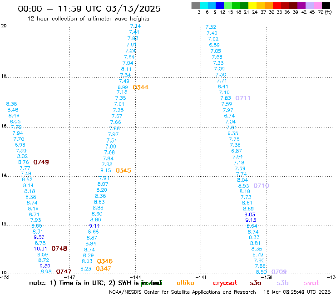Viewport: 336px width, 296px height.
Task: Click the 0344 altika time stamp
Action: coord(141,87)
